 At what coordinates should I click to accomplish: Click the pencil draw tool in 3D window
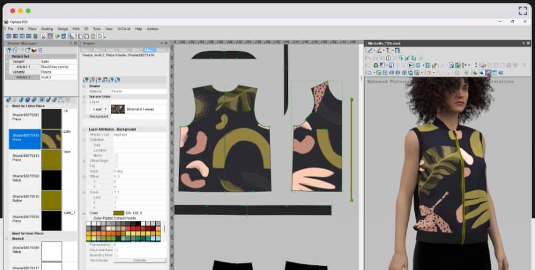(x=369, y=50)
